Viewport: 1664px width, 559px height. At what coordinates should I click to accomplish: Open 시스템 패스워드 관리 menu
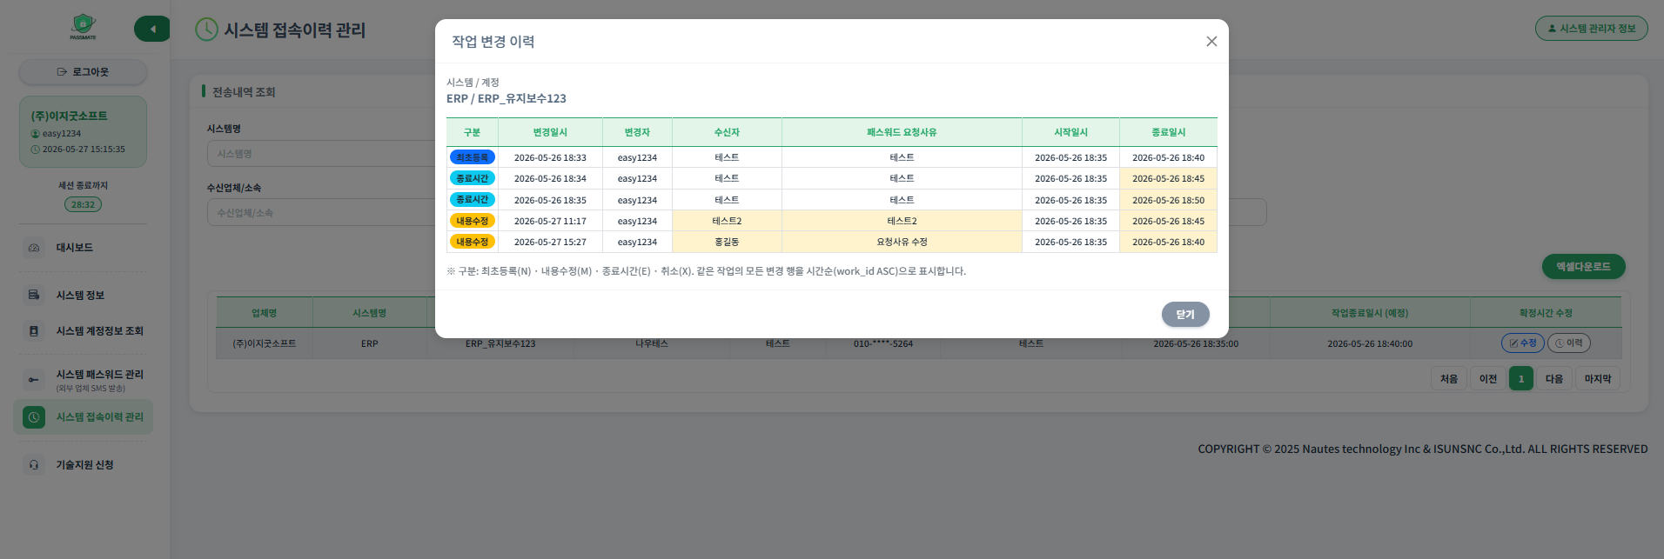[100, 375]
